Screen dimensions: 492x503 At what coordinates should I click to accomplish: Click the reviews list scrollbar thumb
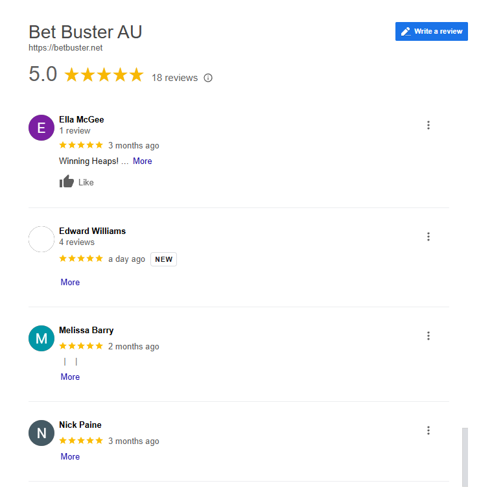point(465,457)
